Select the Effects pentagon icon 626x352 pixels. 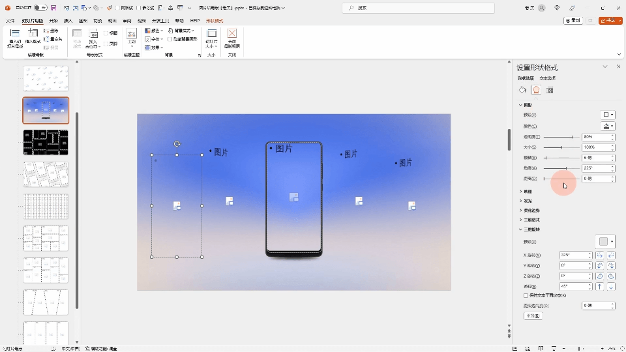point(536,90)
